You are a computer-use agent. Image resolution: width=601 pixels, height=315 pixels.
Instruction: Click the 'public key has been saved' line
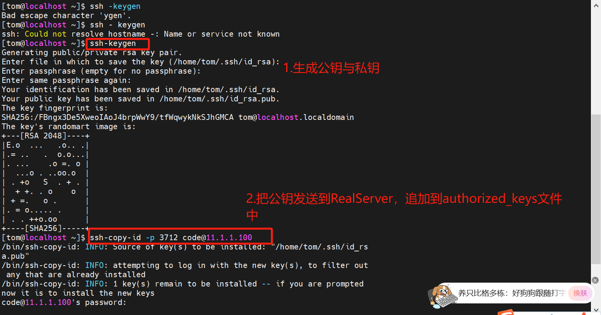tap(140, 99)
